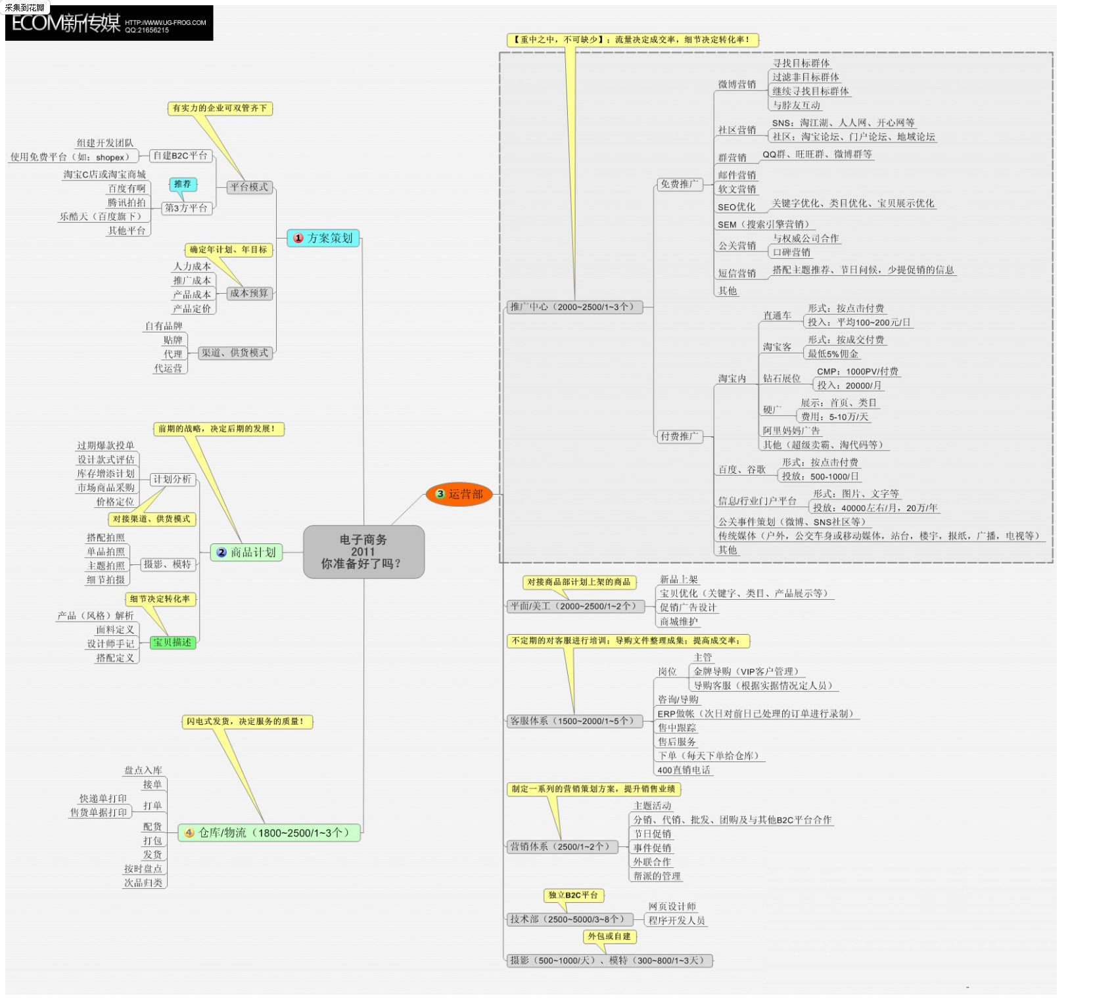
Task: Select the 免费推广 node
Action: pos(680,184)
